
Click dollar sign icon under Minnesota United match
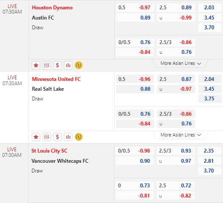click(58, 137)
